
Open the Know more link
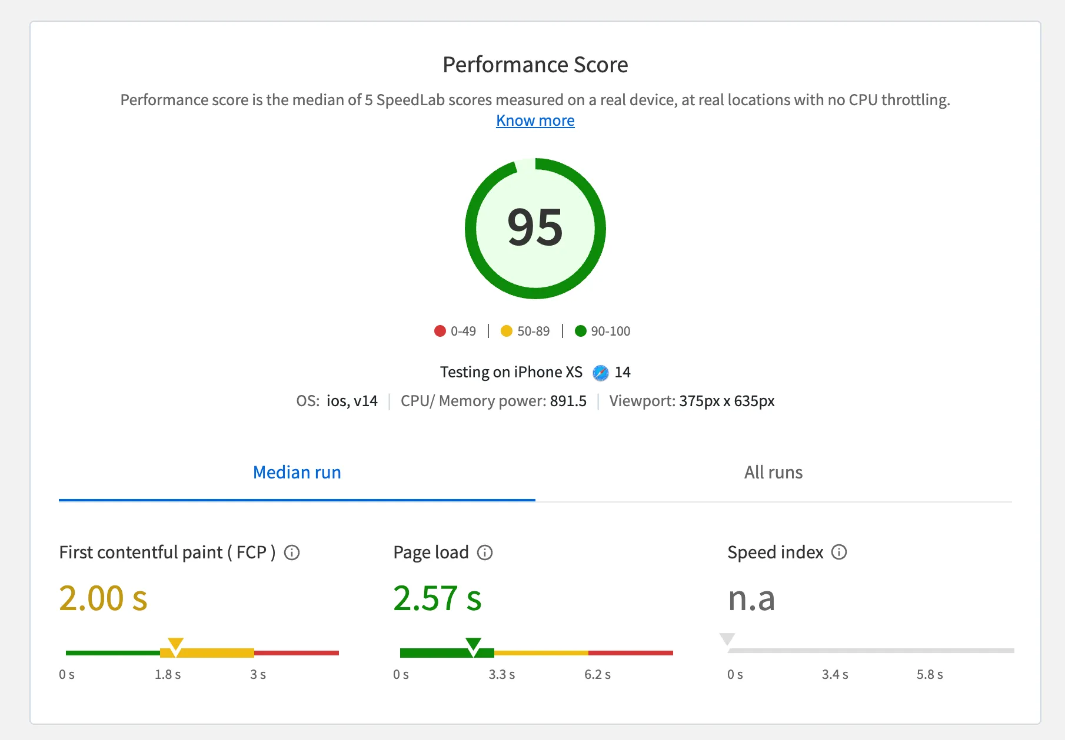(x=535, y=120)
